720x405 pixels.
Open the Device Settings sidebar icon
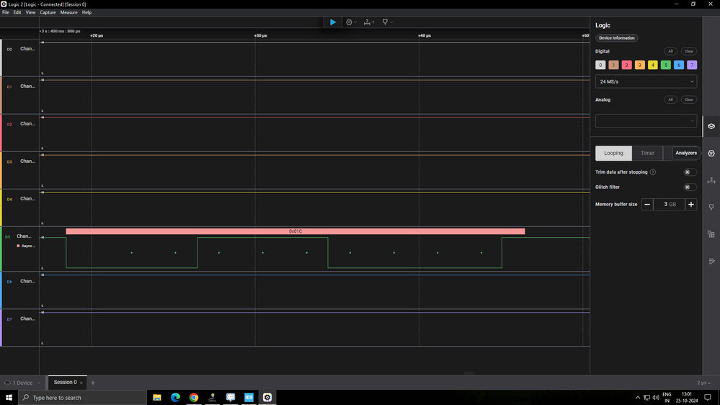(711, 126)
